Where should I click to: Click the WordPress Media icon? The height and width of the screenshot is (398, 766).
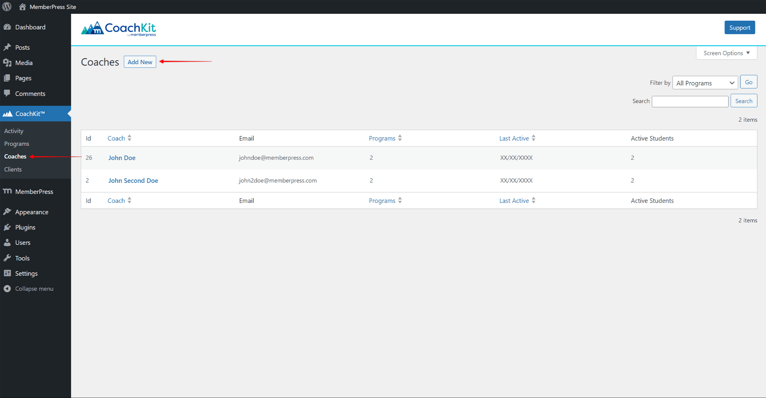(7, 62)
